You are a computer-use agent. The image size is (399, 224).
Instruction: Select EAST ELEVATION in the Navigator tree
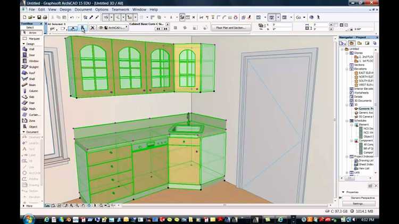click(x=364, y=73)
